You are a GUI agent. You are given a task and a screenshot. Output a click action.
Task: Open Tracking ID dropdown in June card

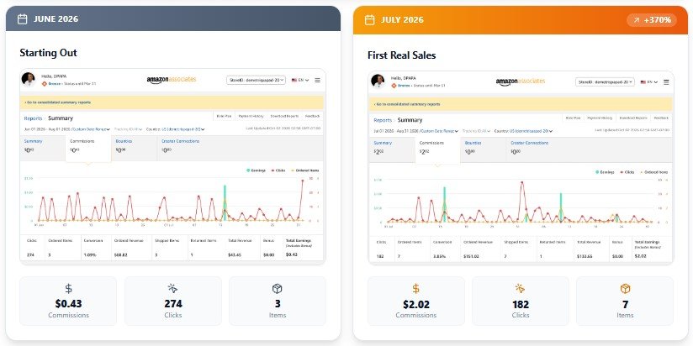click(129, 129)
